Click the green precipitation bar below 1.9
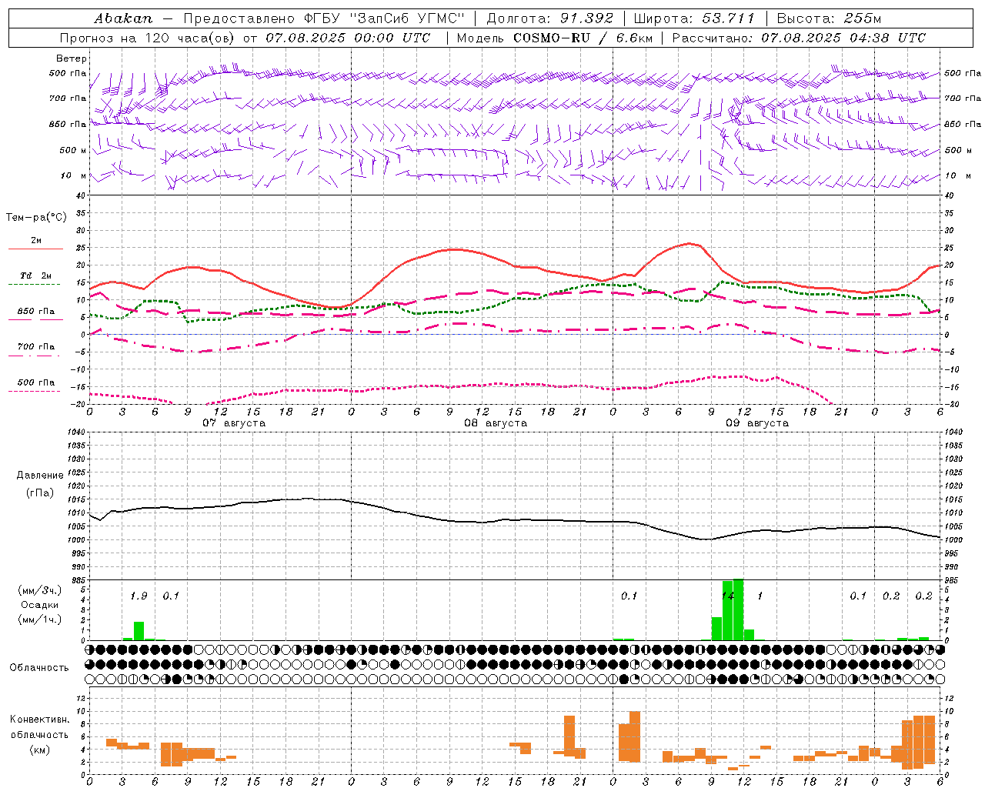The image size is (985, 788). [x=139, y=631]
